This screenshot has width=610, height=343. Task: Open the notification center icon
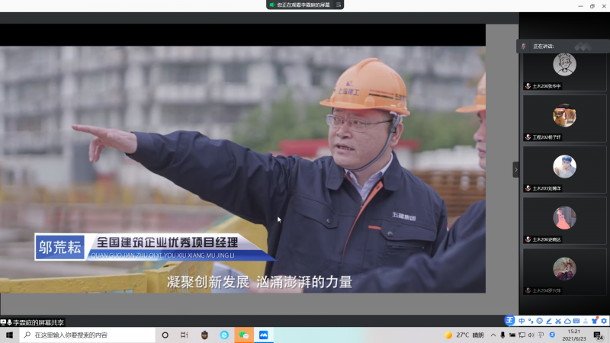(599, 335)
